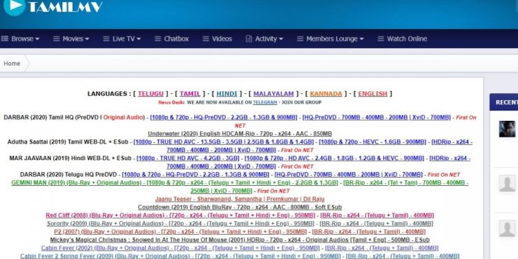Open MAR JAAVAAN 1080p & 720p HD AVC link
Screen dimensions: 518x259
[x=334, y=158]
